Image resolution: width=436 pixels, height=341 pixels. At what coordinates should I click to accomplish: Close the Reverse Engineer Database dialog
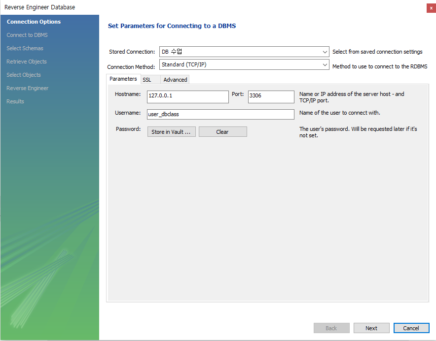(431, 8)
